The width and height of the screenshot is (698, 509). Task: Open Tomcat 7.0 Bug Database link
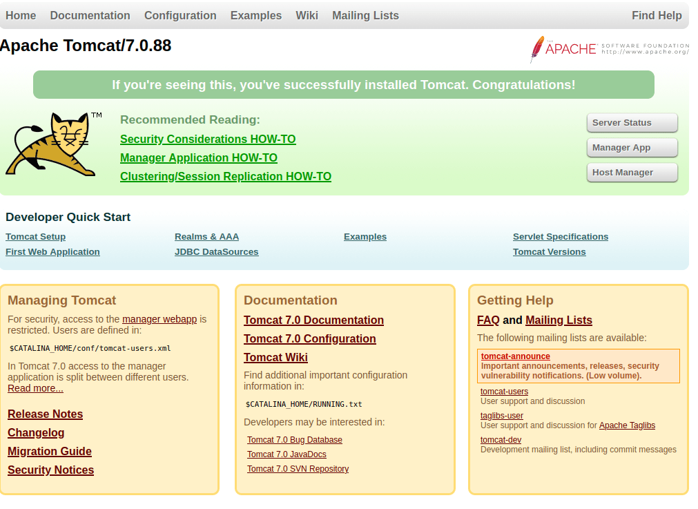point(295,440)
